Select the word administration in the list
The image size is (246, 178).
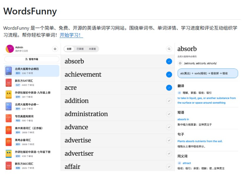[86, 114]
